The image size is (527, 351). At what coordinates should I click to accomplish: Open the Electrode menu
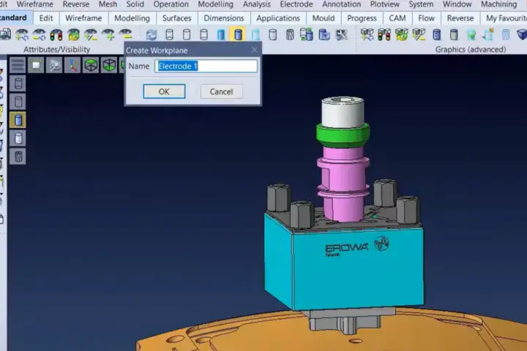click(296, 4)
